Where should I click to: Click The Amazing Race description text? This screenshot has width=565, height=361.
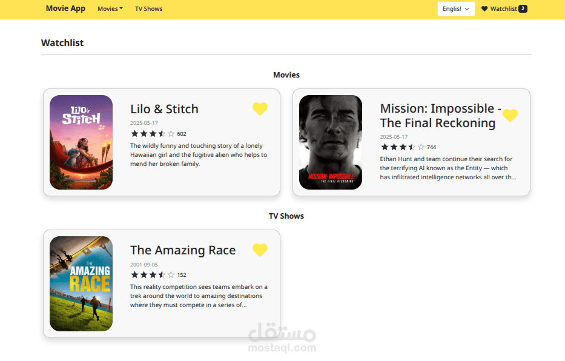pos(199,296)
